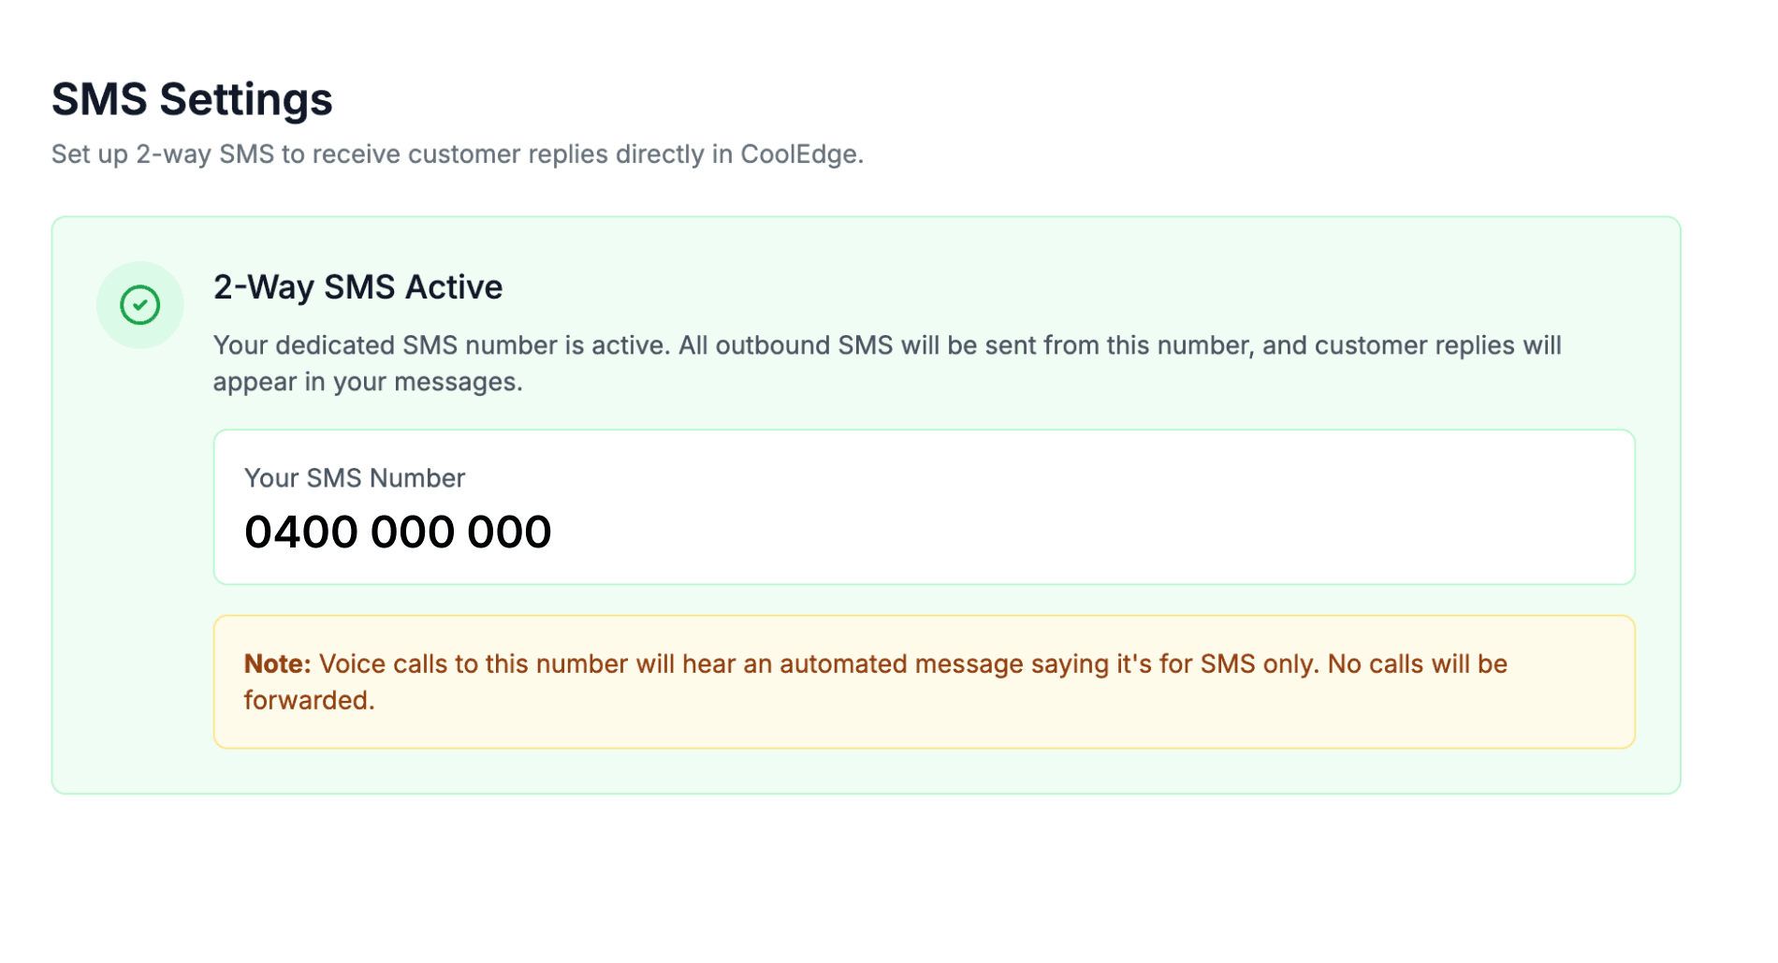Click inside the white SMS number card
Screen dimensions: 1778x963
click(x=924, y=508)
